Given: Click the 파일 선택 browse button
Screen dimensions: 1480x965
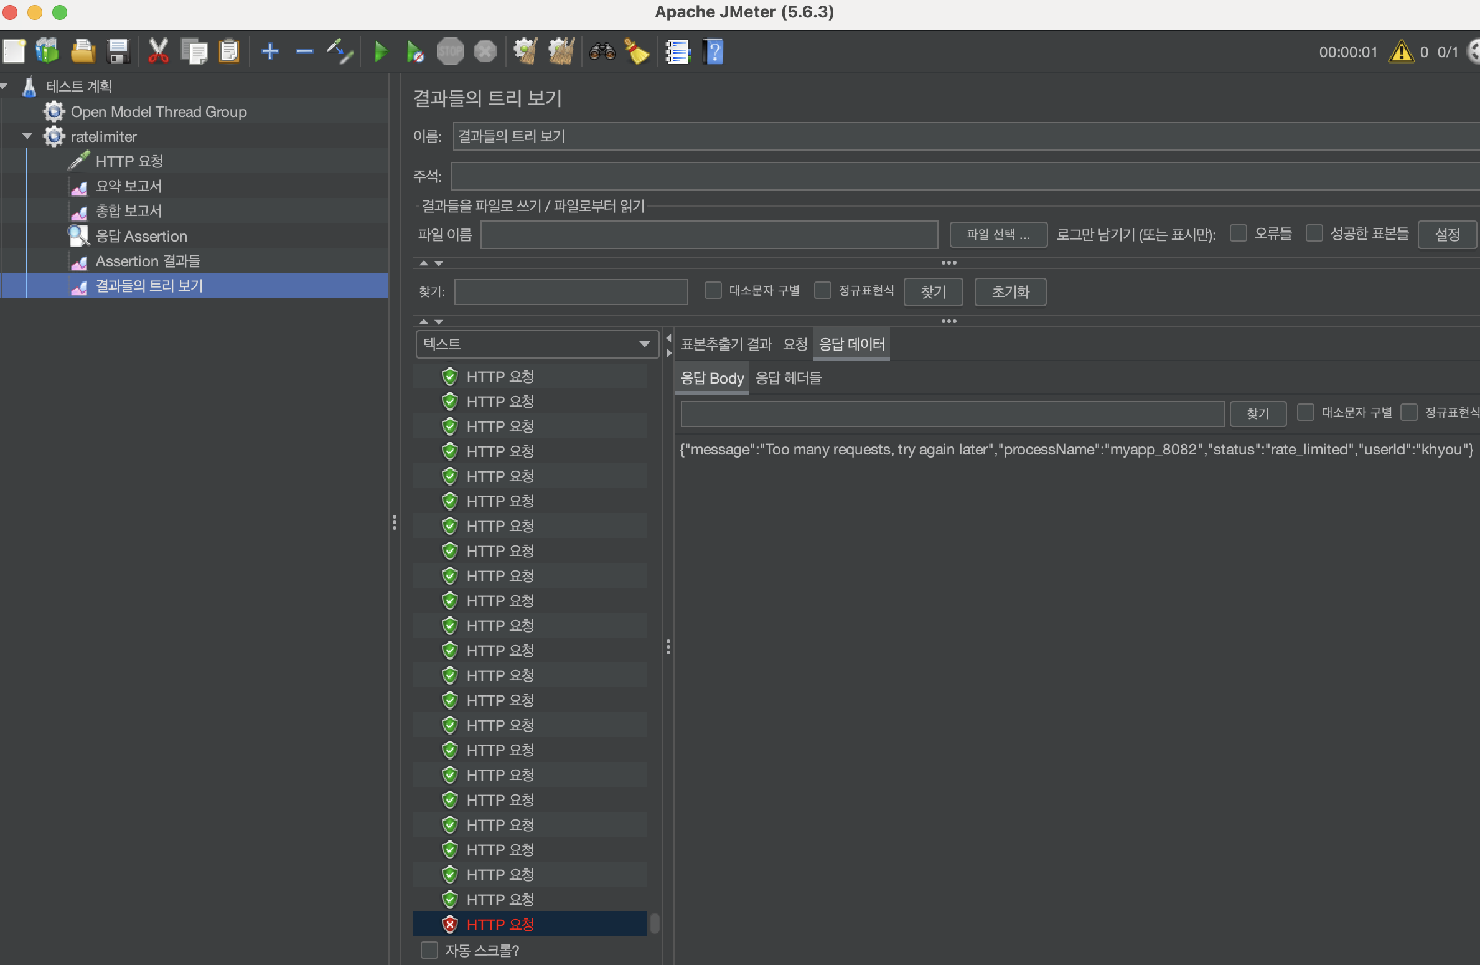Looking at the screenshot, I should click(x=998, y=235).
